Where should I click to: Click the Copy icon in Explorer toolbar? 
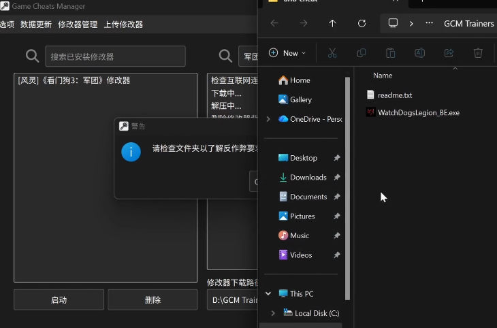click(x=362, y=53)
